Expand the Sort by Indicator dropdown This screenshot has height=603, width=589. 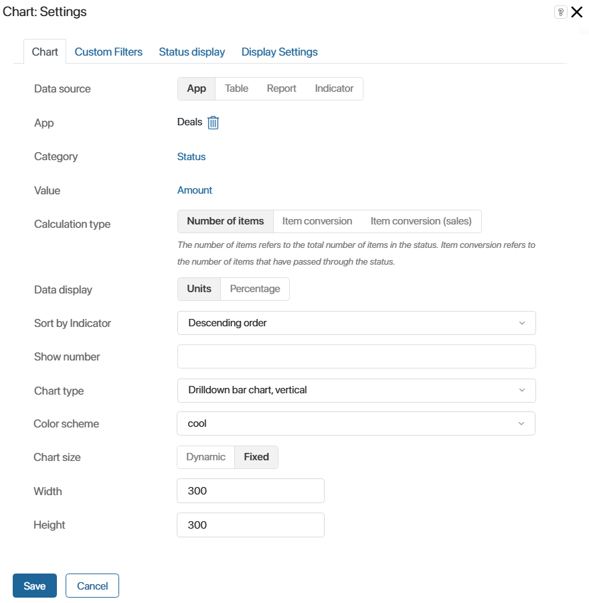[x=356, y=323]
